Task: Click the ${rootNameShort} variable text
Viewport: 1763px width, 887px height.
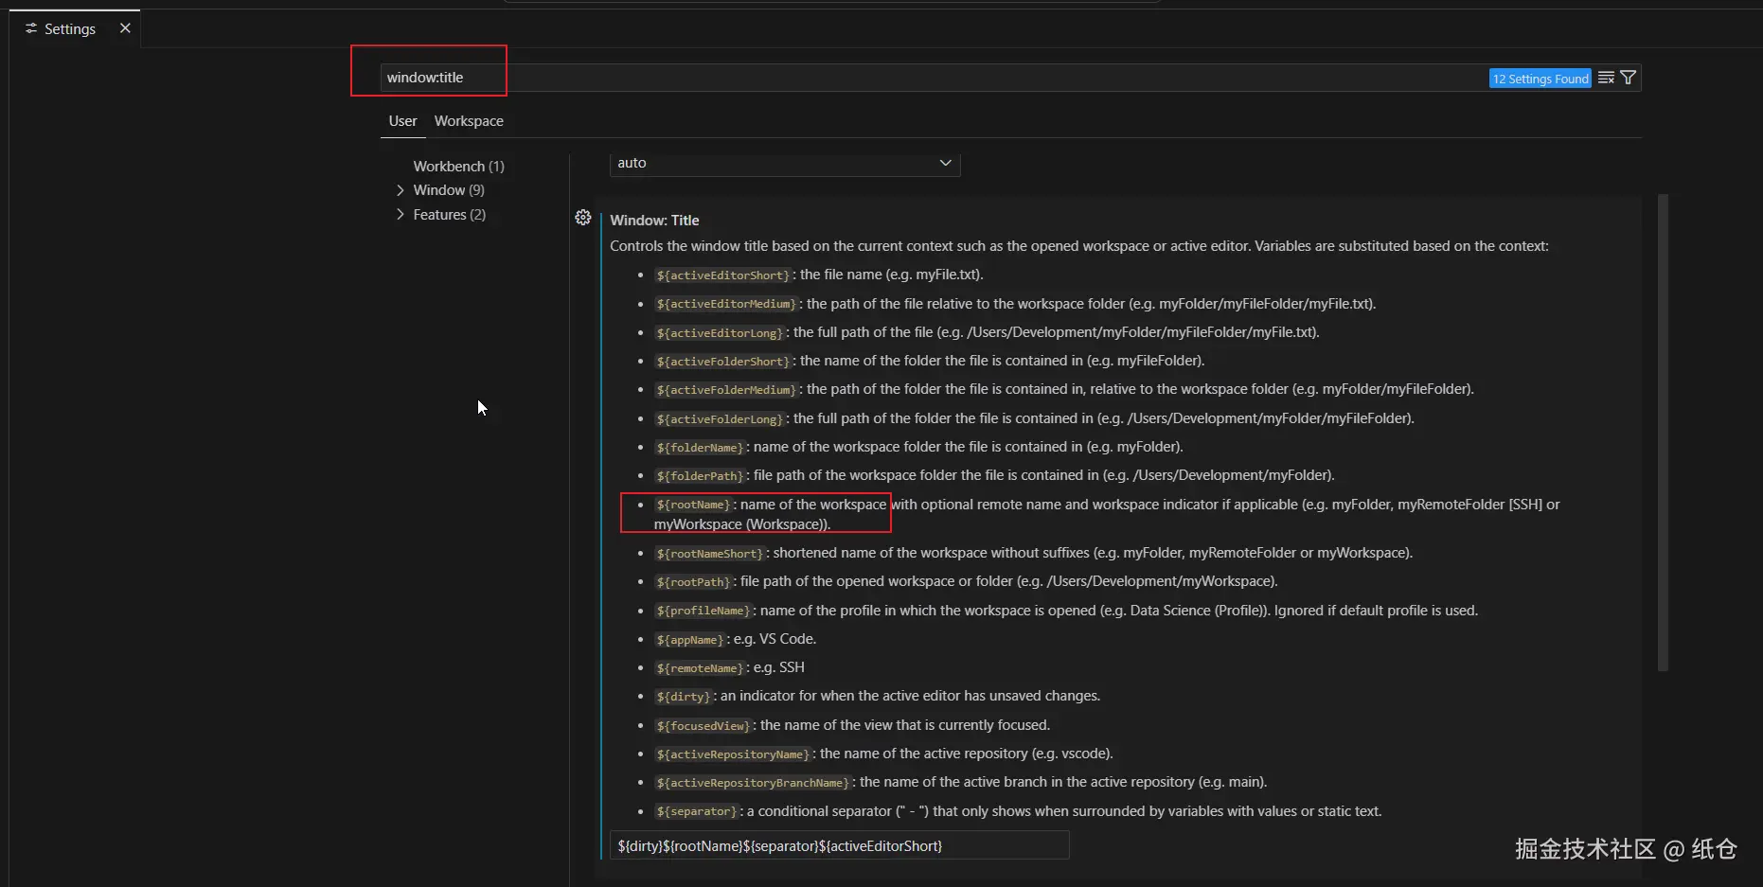Action: [709, 554]
